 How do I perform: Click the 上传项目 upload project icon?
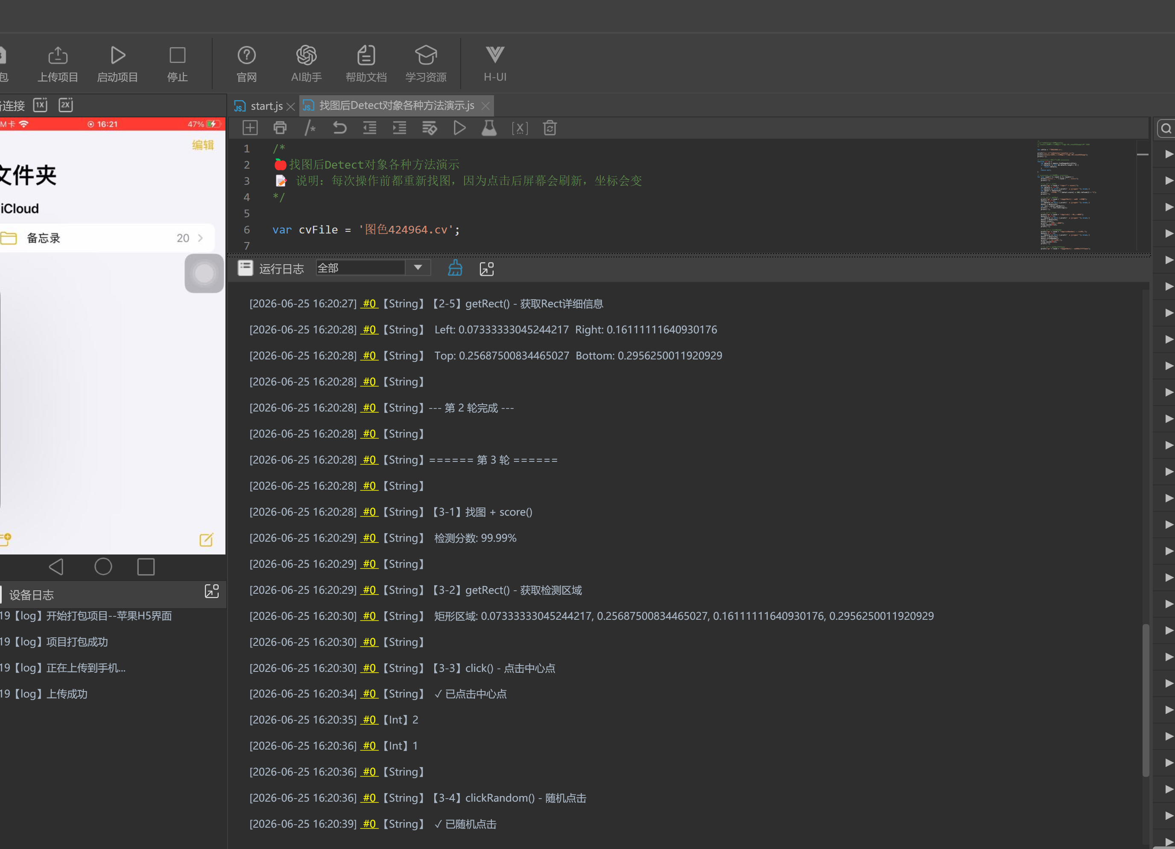58,64
